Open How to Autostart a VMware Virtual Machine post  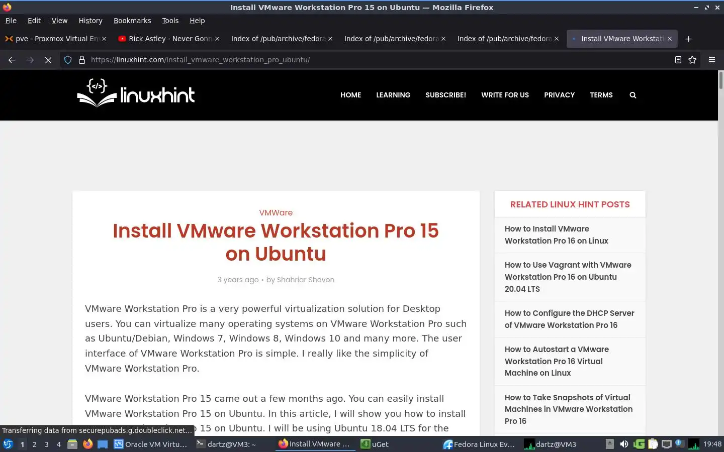pyautogui.click(x=557, y=361)
